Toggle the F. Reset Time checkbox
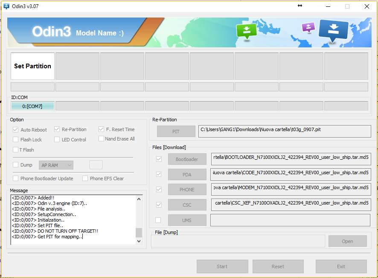The width and height of the screenshot is (378, 278). [101, 129]
